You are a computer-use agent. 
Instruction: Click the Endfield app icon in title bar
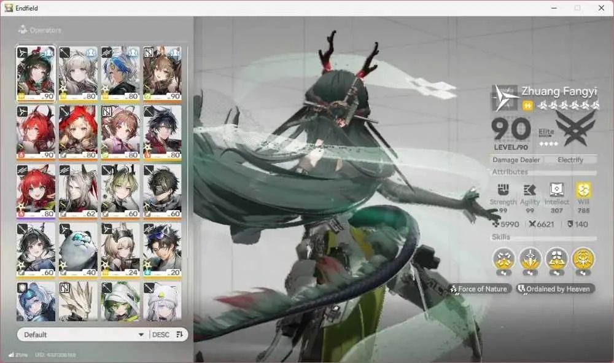point(9,8)
